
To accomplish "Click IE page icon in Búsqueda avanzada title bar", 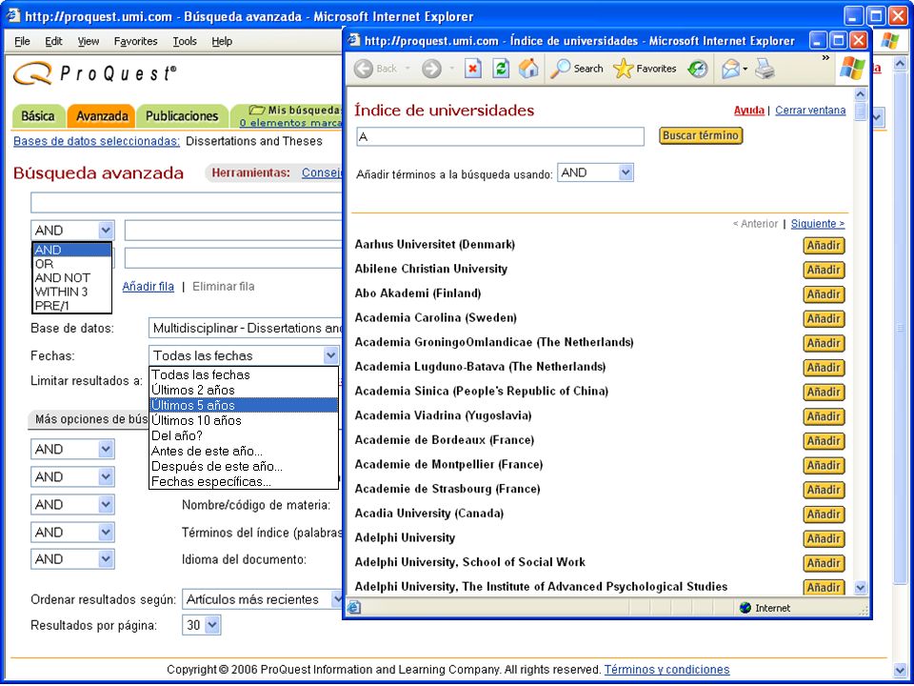I will point(12,14).
